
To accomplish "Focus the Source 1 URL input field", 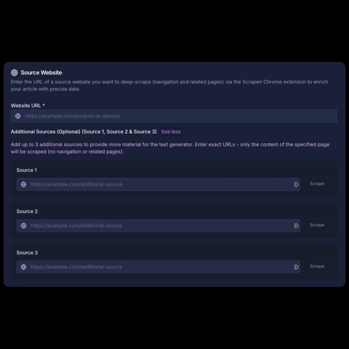I will pyautogui.click(x=160, y=184).
